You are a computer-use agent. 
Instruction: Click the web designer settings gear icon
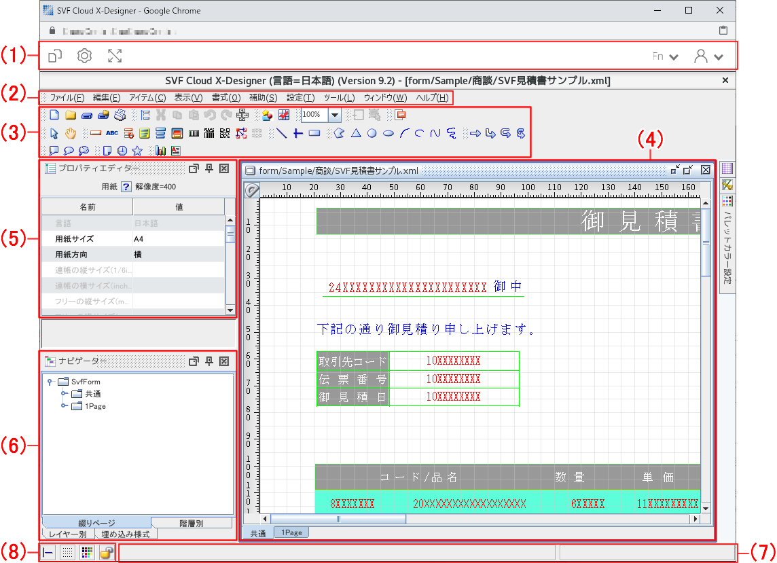click(84, 56)
